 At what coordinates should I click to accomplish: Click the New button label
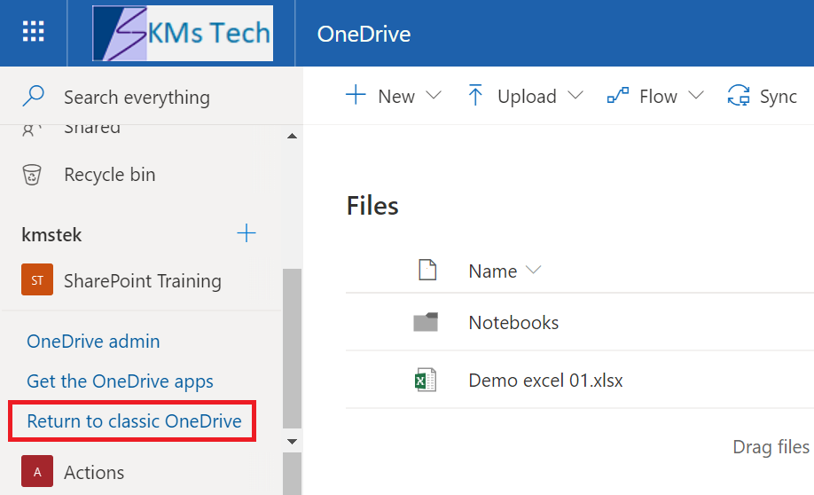coord(396,97)
